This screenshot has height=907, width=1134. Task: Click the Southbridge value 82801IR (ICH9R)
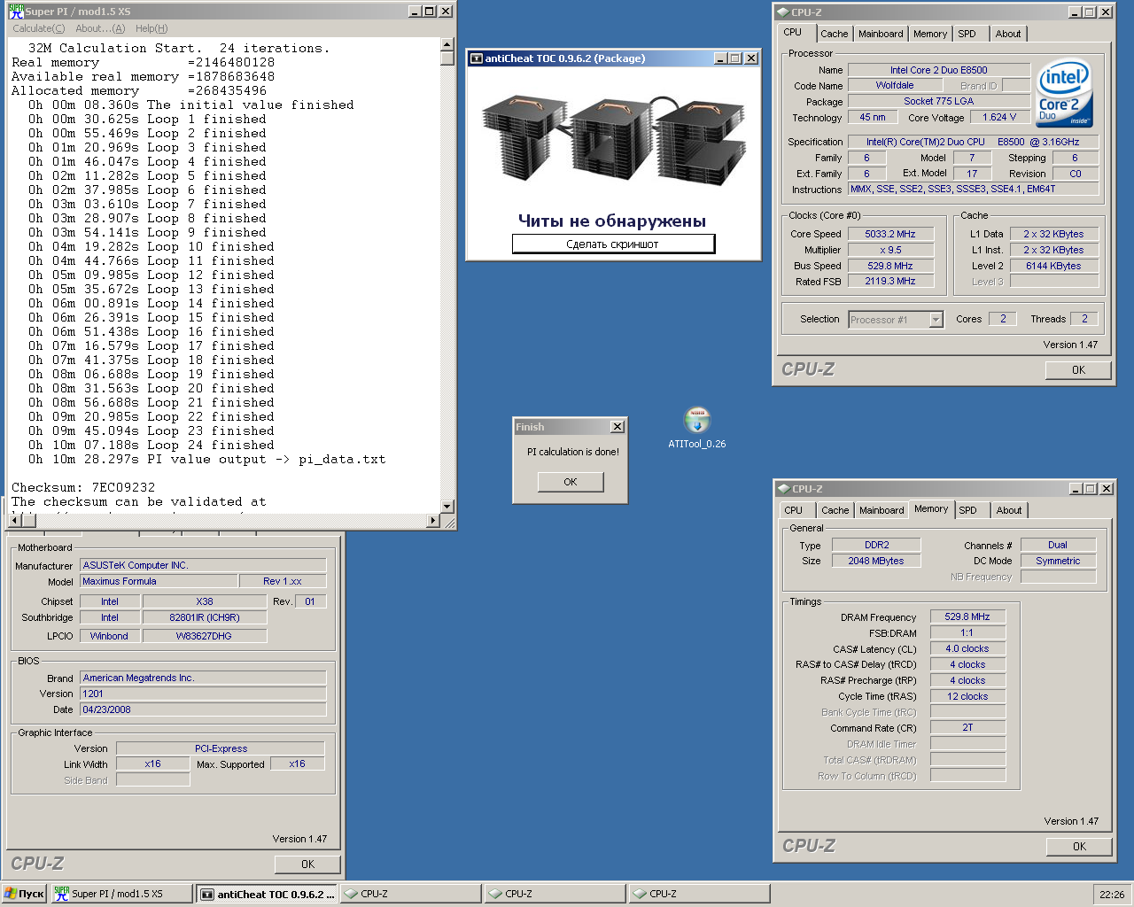[205, 617]
